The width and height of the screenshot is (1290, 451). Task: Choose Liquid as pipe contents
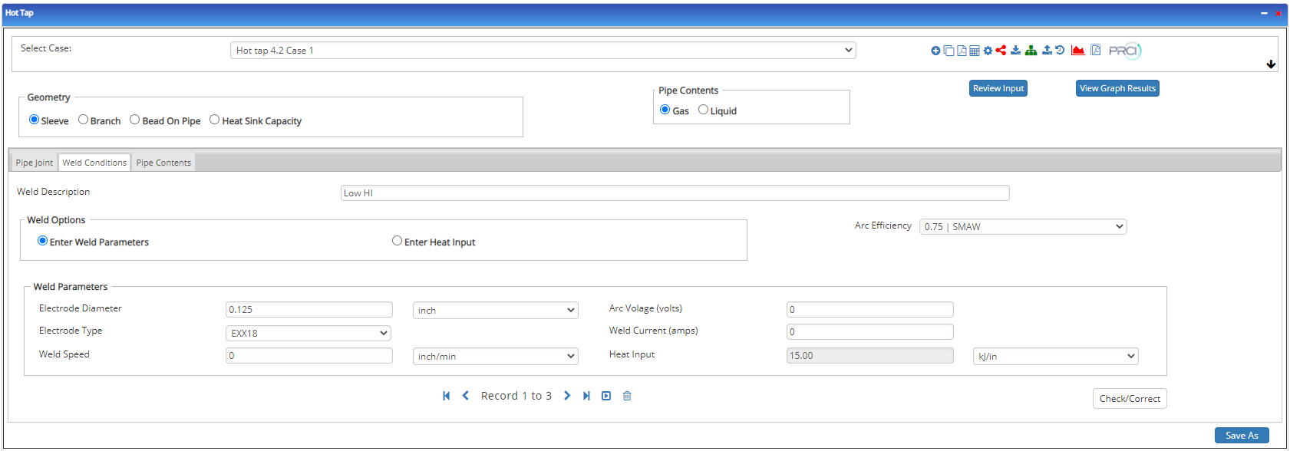tap(703, 110)
